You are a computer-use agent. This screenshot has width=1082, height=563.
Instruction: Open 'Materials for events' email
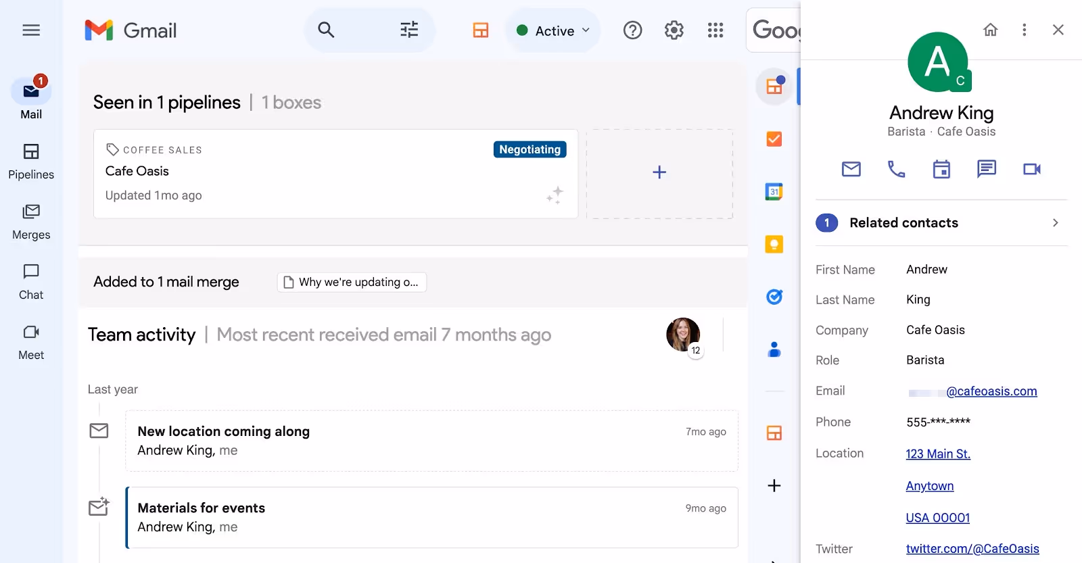point(431,517)
